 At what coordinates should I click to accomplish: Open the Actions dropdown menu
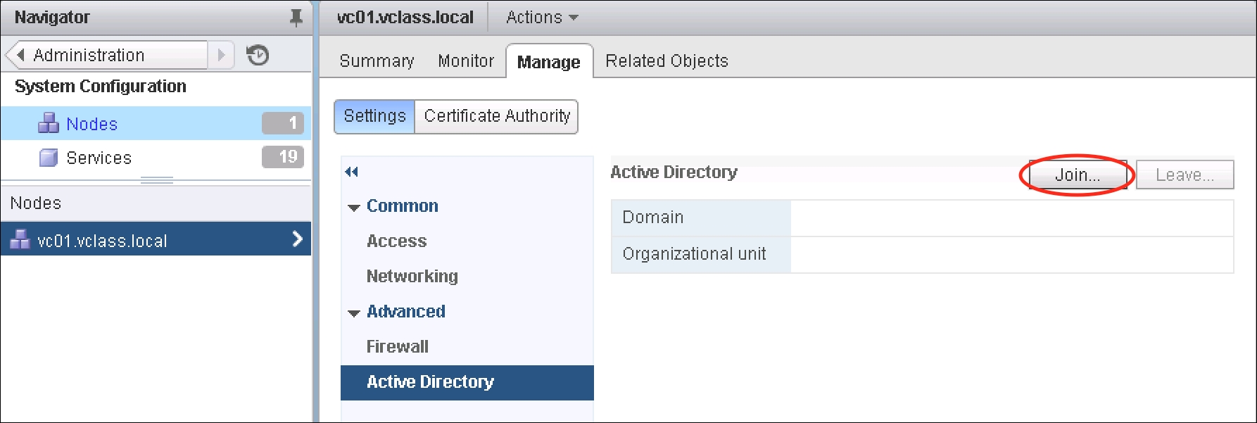pyautogui.click(x=542, y=18)
